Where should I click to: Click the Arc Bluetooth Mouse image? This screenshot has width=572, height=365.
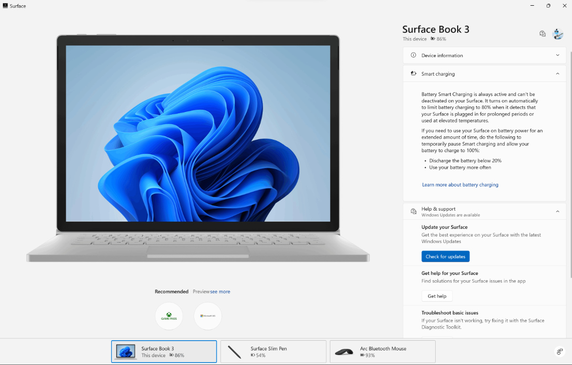coord(344,352)
